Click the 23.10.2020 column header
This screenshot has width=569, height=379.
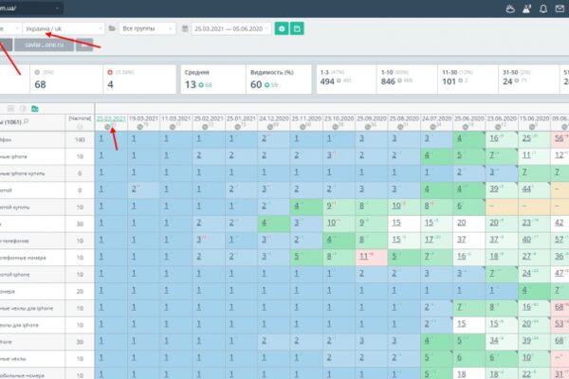pyautogui.click(x=339, y=118)
